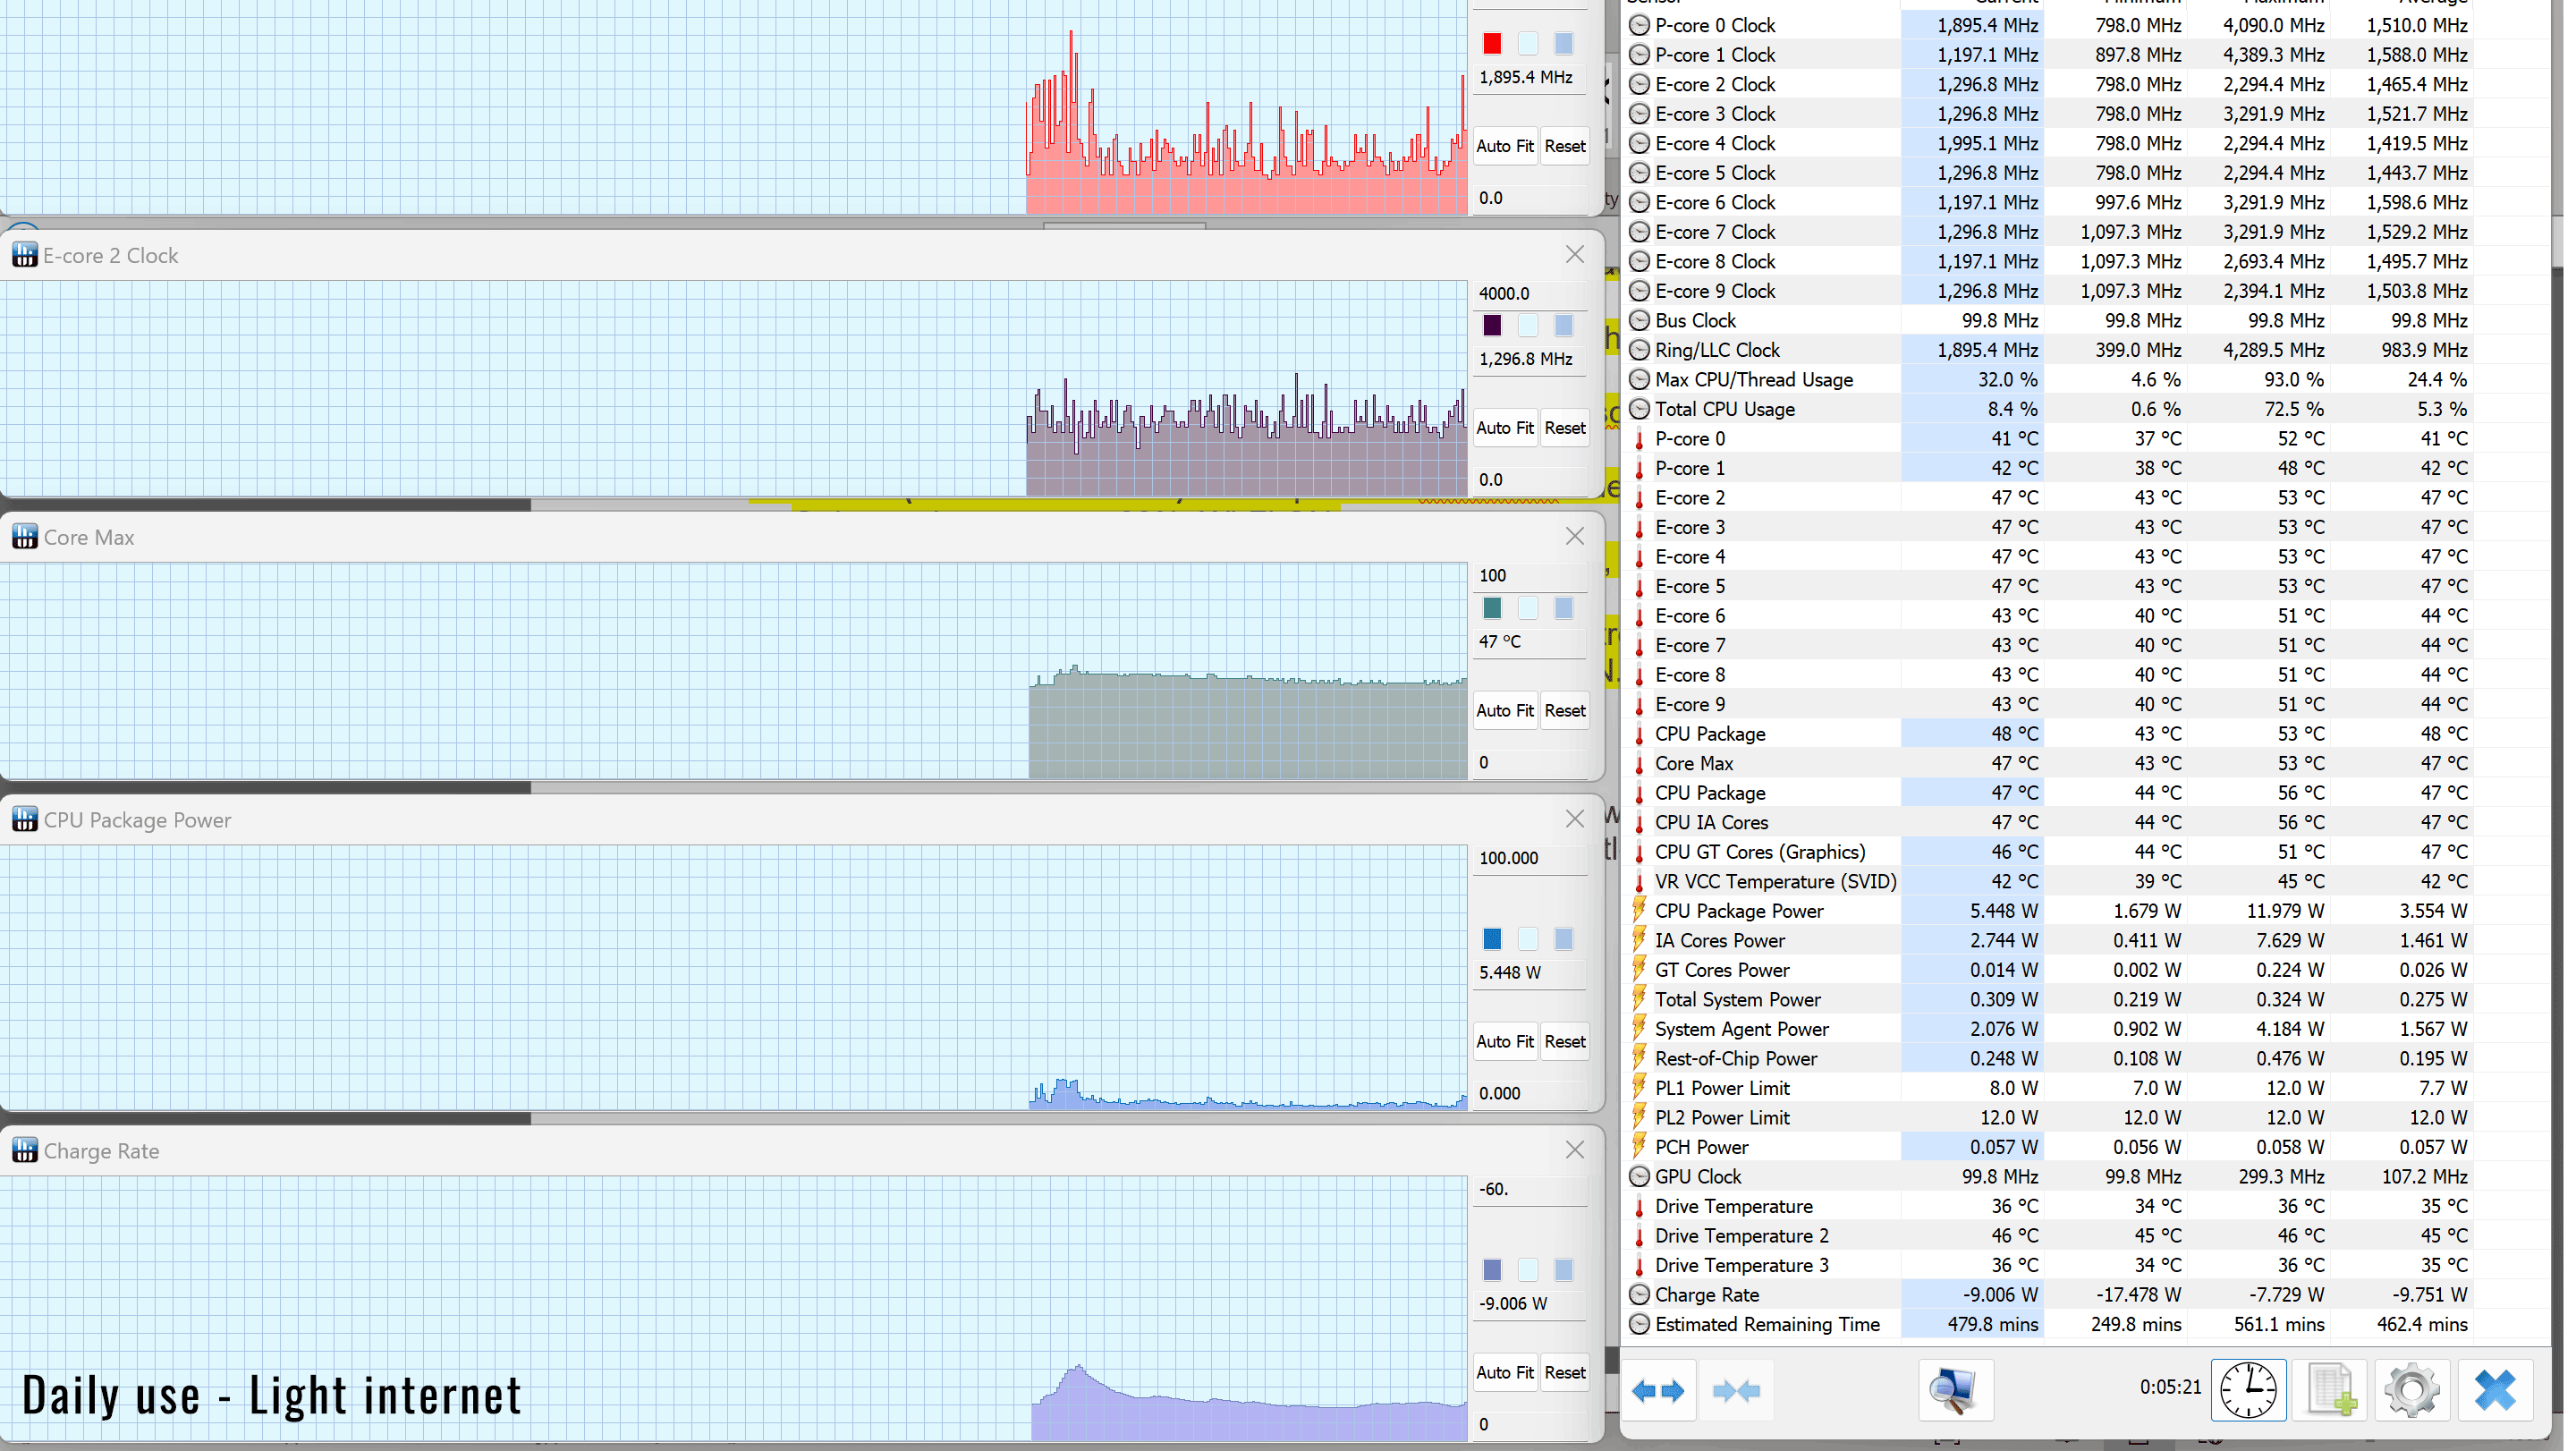2576x1451 pixels.
Task: Click Reset in the Core Max graph
Action: 1564,711
